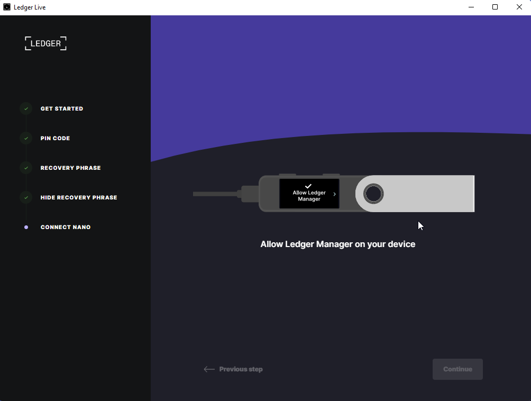Screen dimensions: 531x401
Task: Click the Ledger Live icon in title bar
Action: [x=7, y=7]
